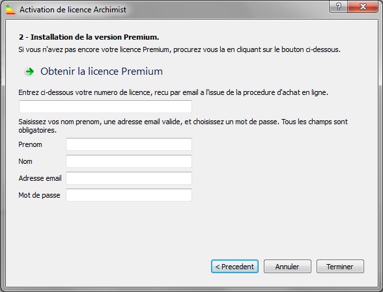Finish the wizard with the Terminer button
The height and width of the screenshot is (292, 383).
tap(340, 267)
